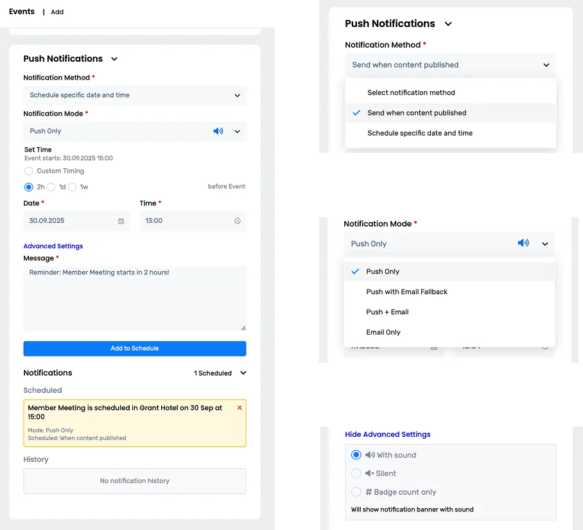Click into the Message text area
This screenshot has height=530, width=583.
pos(135,299)
